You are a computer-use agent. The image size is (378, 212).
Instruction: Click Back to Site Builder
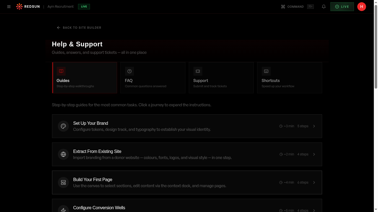[79, 28]
